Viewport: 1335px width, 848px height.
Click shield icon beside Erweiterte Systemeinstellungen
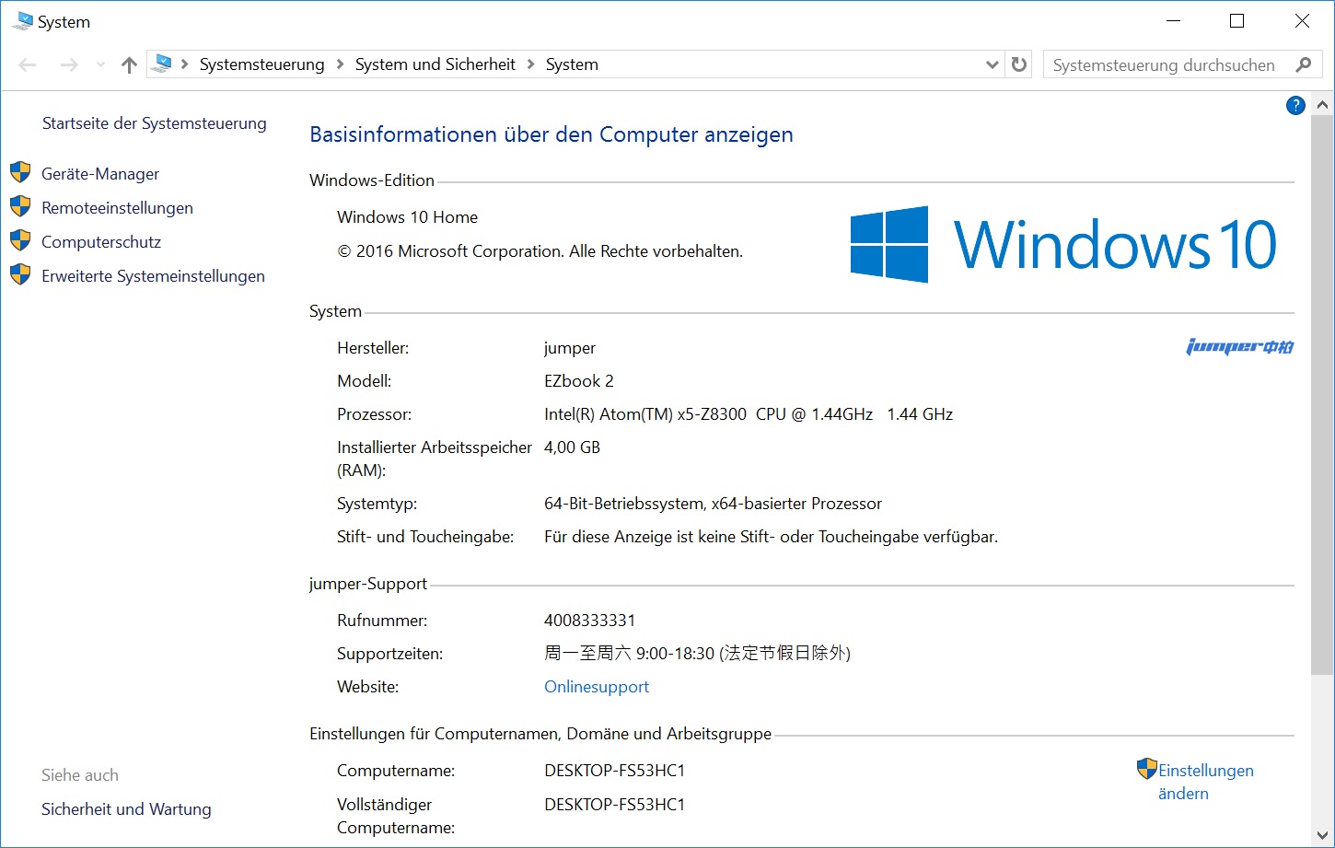[20, 275]
